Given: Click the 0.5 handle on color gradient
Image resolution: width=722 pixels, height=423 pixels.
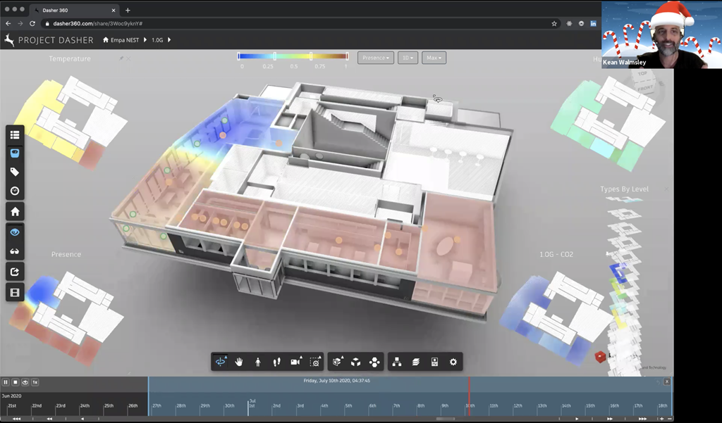Looking at the screenshot, I should click(x=294, y=56).
